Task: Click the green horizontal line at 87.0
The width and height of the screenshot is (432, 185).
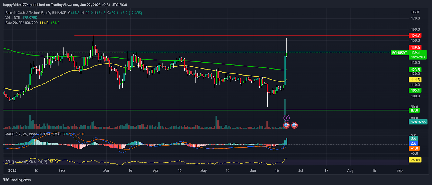Action: [x=205, y=110]
